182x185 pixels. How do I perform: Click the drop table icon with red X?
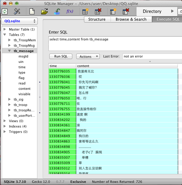pos(98,11)
